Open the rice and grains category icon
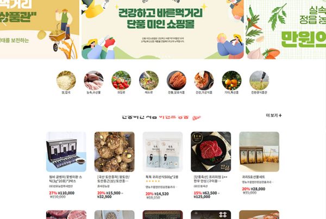 66,80
